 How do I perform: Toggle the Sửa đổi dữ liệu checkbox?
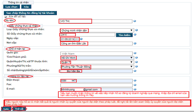[x=6, y=17]
